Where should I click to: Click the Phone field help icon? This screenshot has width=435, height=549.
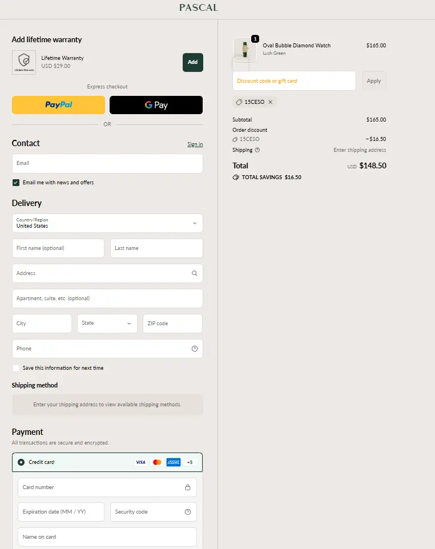click(195, 349)
